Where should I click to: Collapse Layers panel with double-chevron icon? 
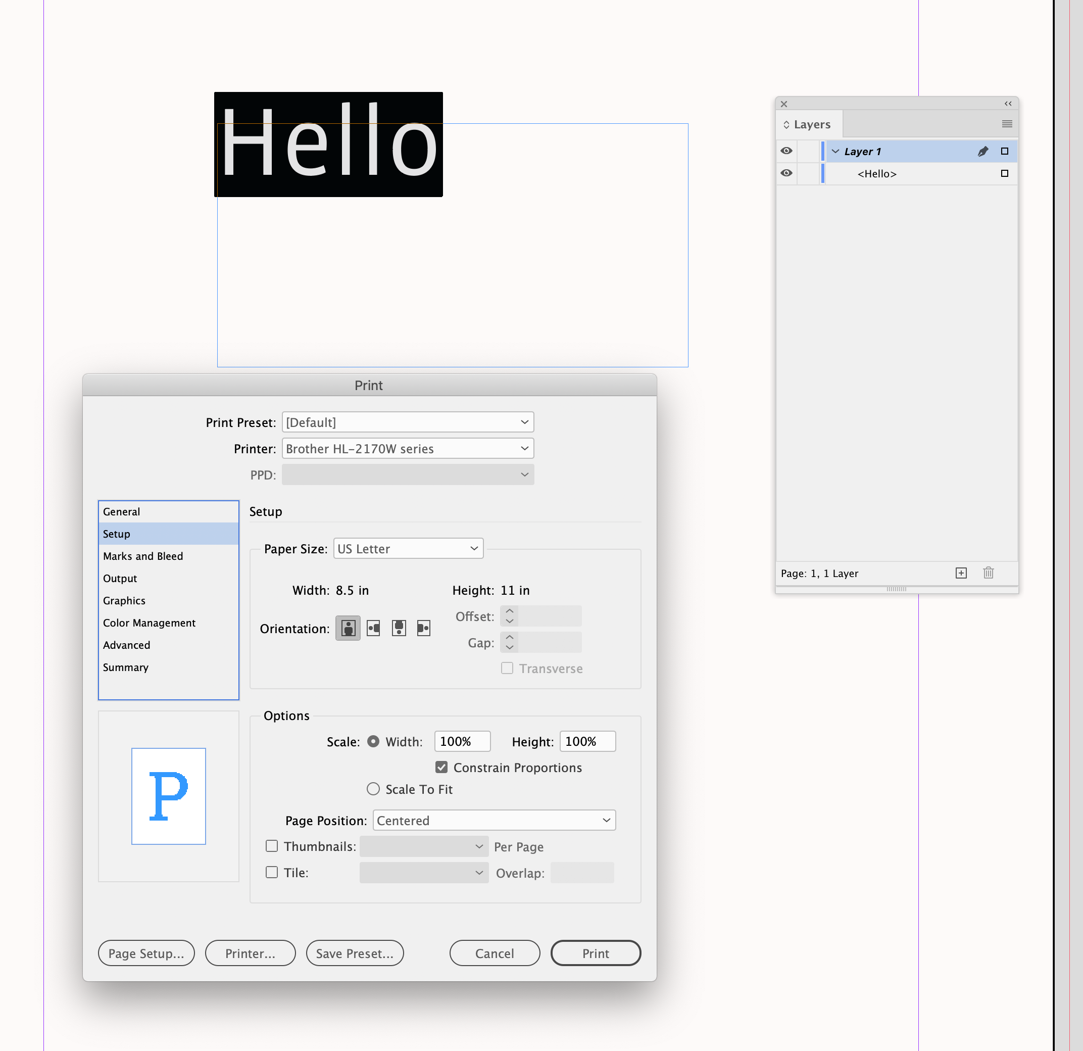(x=1008, y=104)
